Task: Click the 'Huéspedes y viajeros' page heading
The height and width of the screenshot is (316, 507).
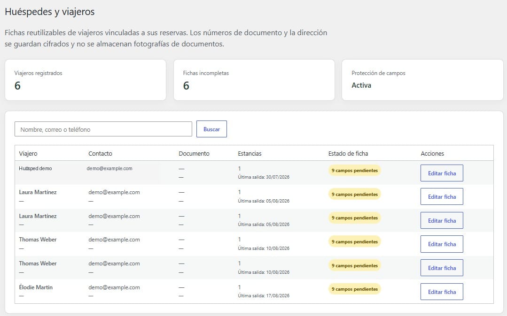Action: pos(49,12)
